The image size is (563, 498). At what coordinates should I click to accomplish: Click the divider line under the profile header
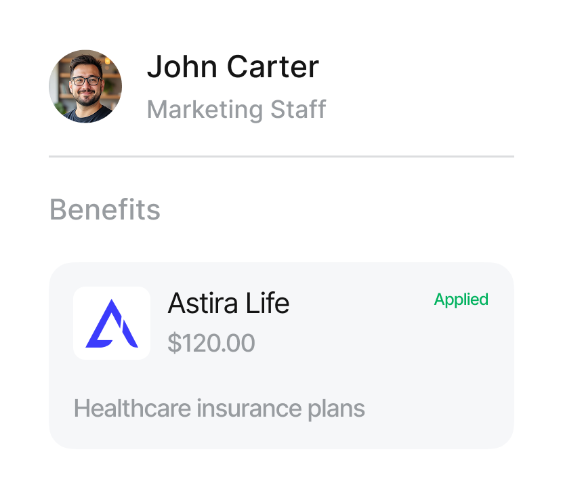(281, 157)
